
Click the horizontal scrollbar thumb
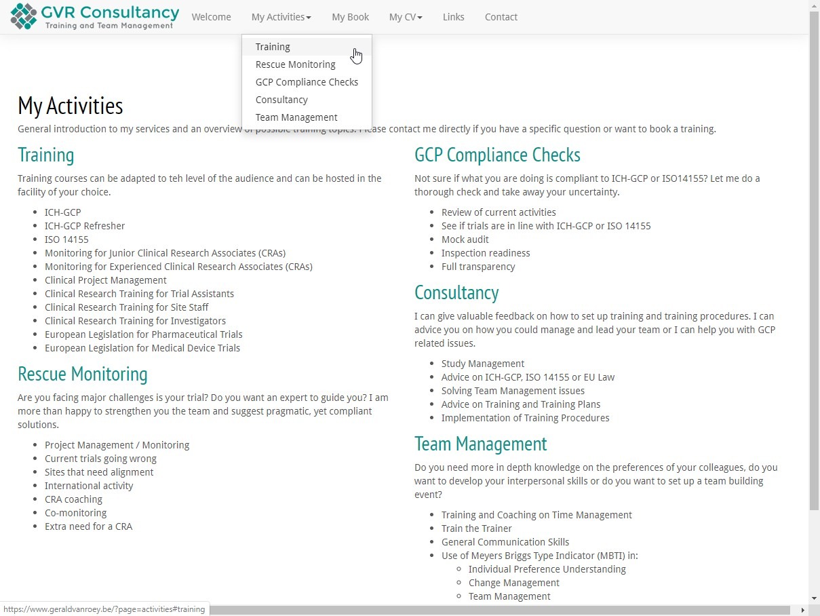[499, 611]
